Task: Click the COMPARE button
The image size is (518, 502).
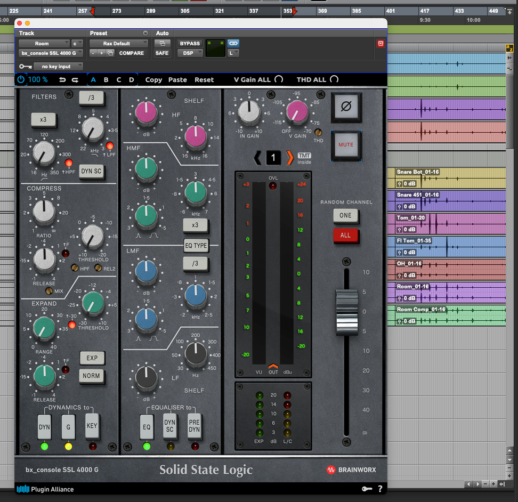Action: (x=132, y=53)
